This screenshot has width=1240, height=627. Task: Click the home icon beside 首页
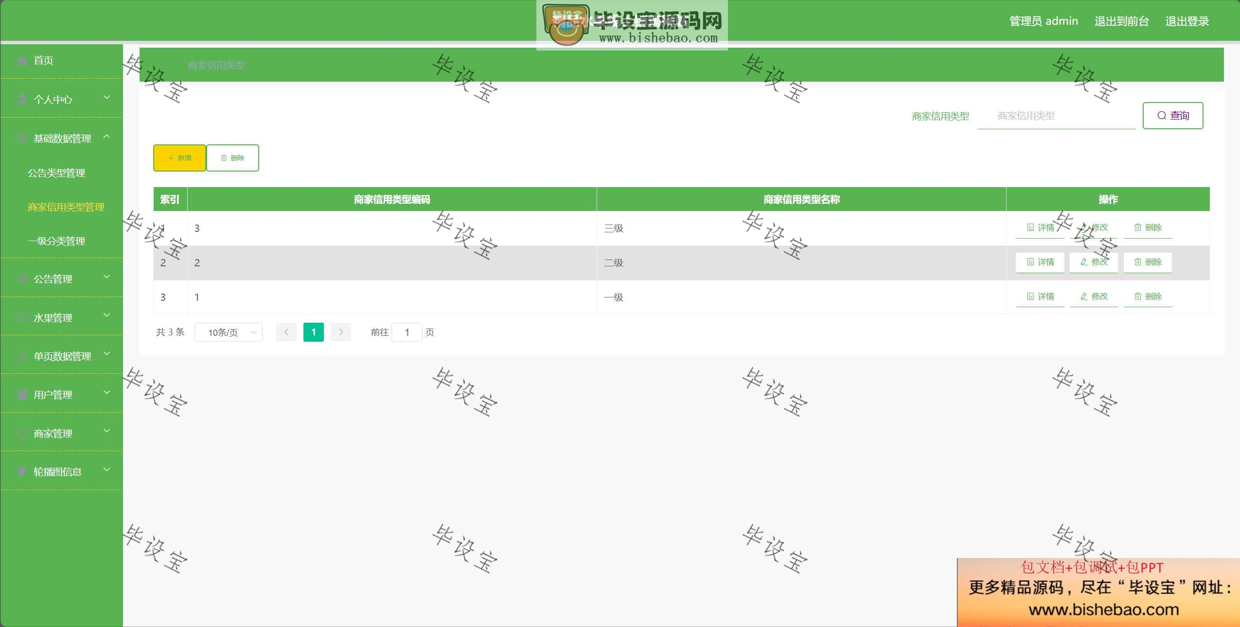click(22, 61)
